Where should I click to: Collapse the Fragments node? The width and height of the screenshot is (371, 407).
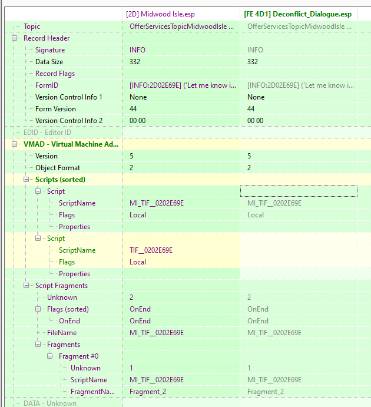38,345
